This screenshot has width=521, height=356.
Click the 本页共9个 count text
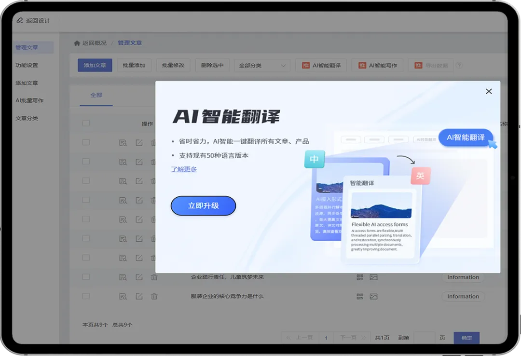click(x=96, y=325)
